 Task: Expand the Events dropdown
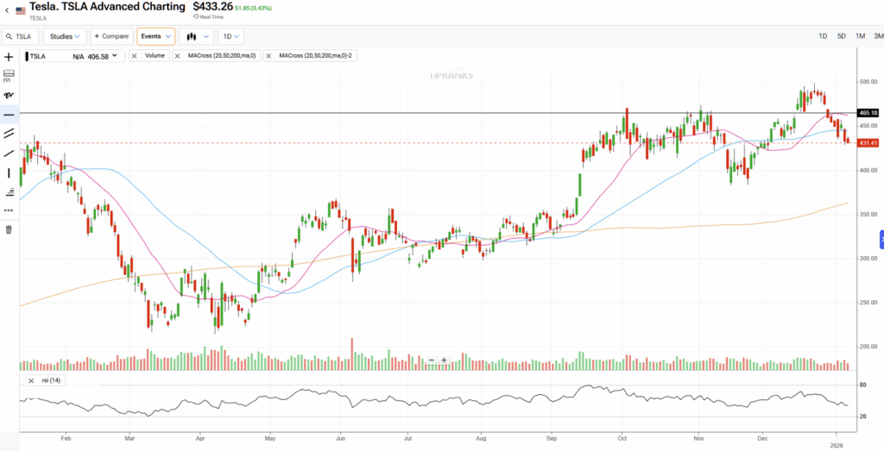pyautogui.click(x=155, y=36)
